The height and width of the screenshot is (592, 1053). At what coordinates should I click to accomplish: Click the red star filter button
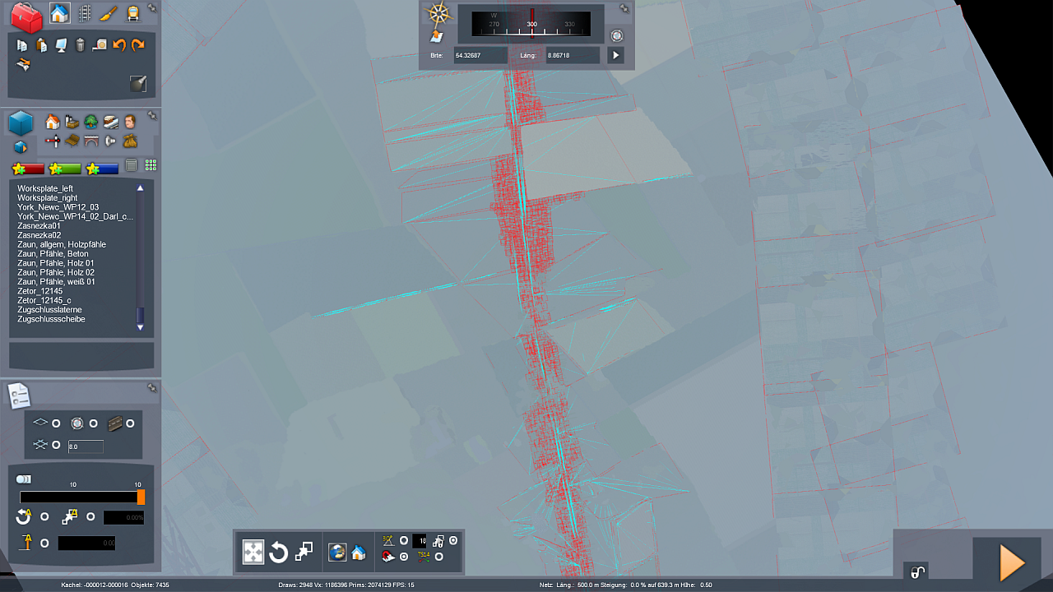[29, 169]
